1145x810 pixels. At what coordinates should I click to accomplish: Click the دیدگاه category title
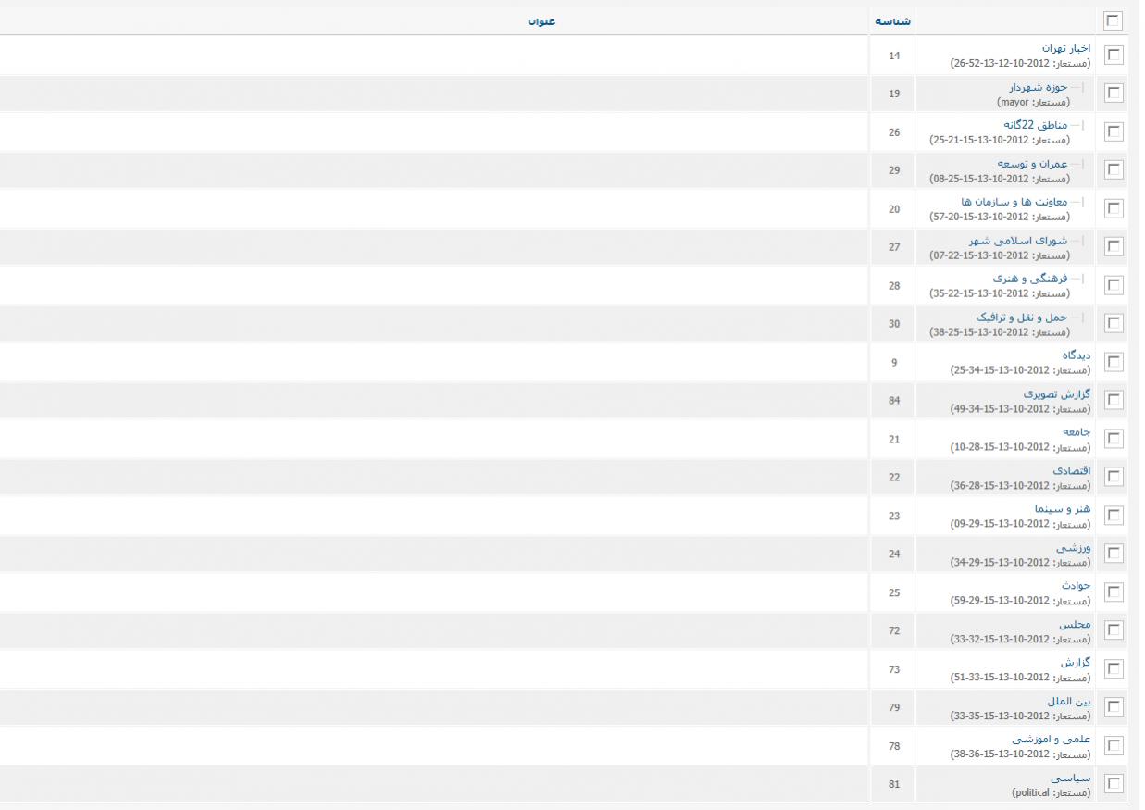pos(1077,355)
